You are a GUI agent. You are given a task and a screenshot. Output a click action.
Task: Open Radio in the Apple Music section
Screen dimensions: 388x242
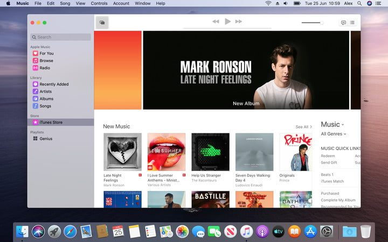45,68
